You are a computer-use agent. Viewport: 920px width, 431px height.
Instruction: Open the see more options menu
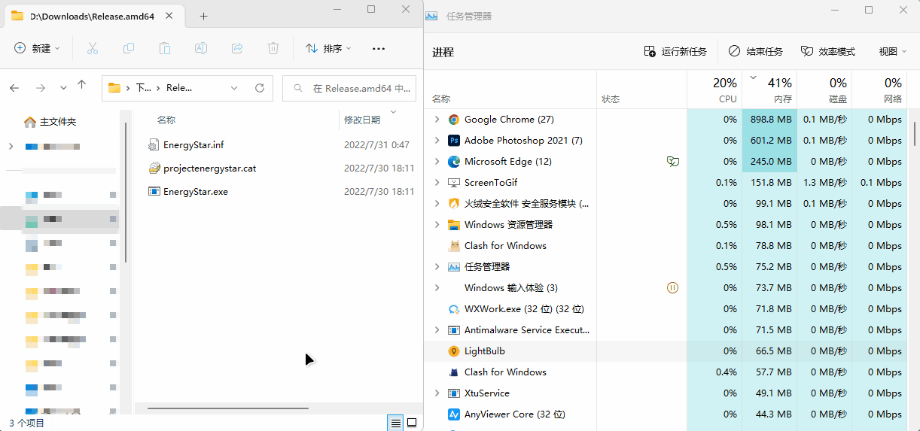point(379,48)
